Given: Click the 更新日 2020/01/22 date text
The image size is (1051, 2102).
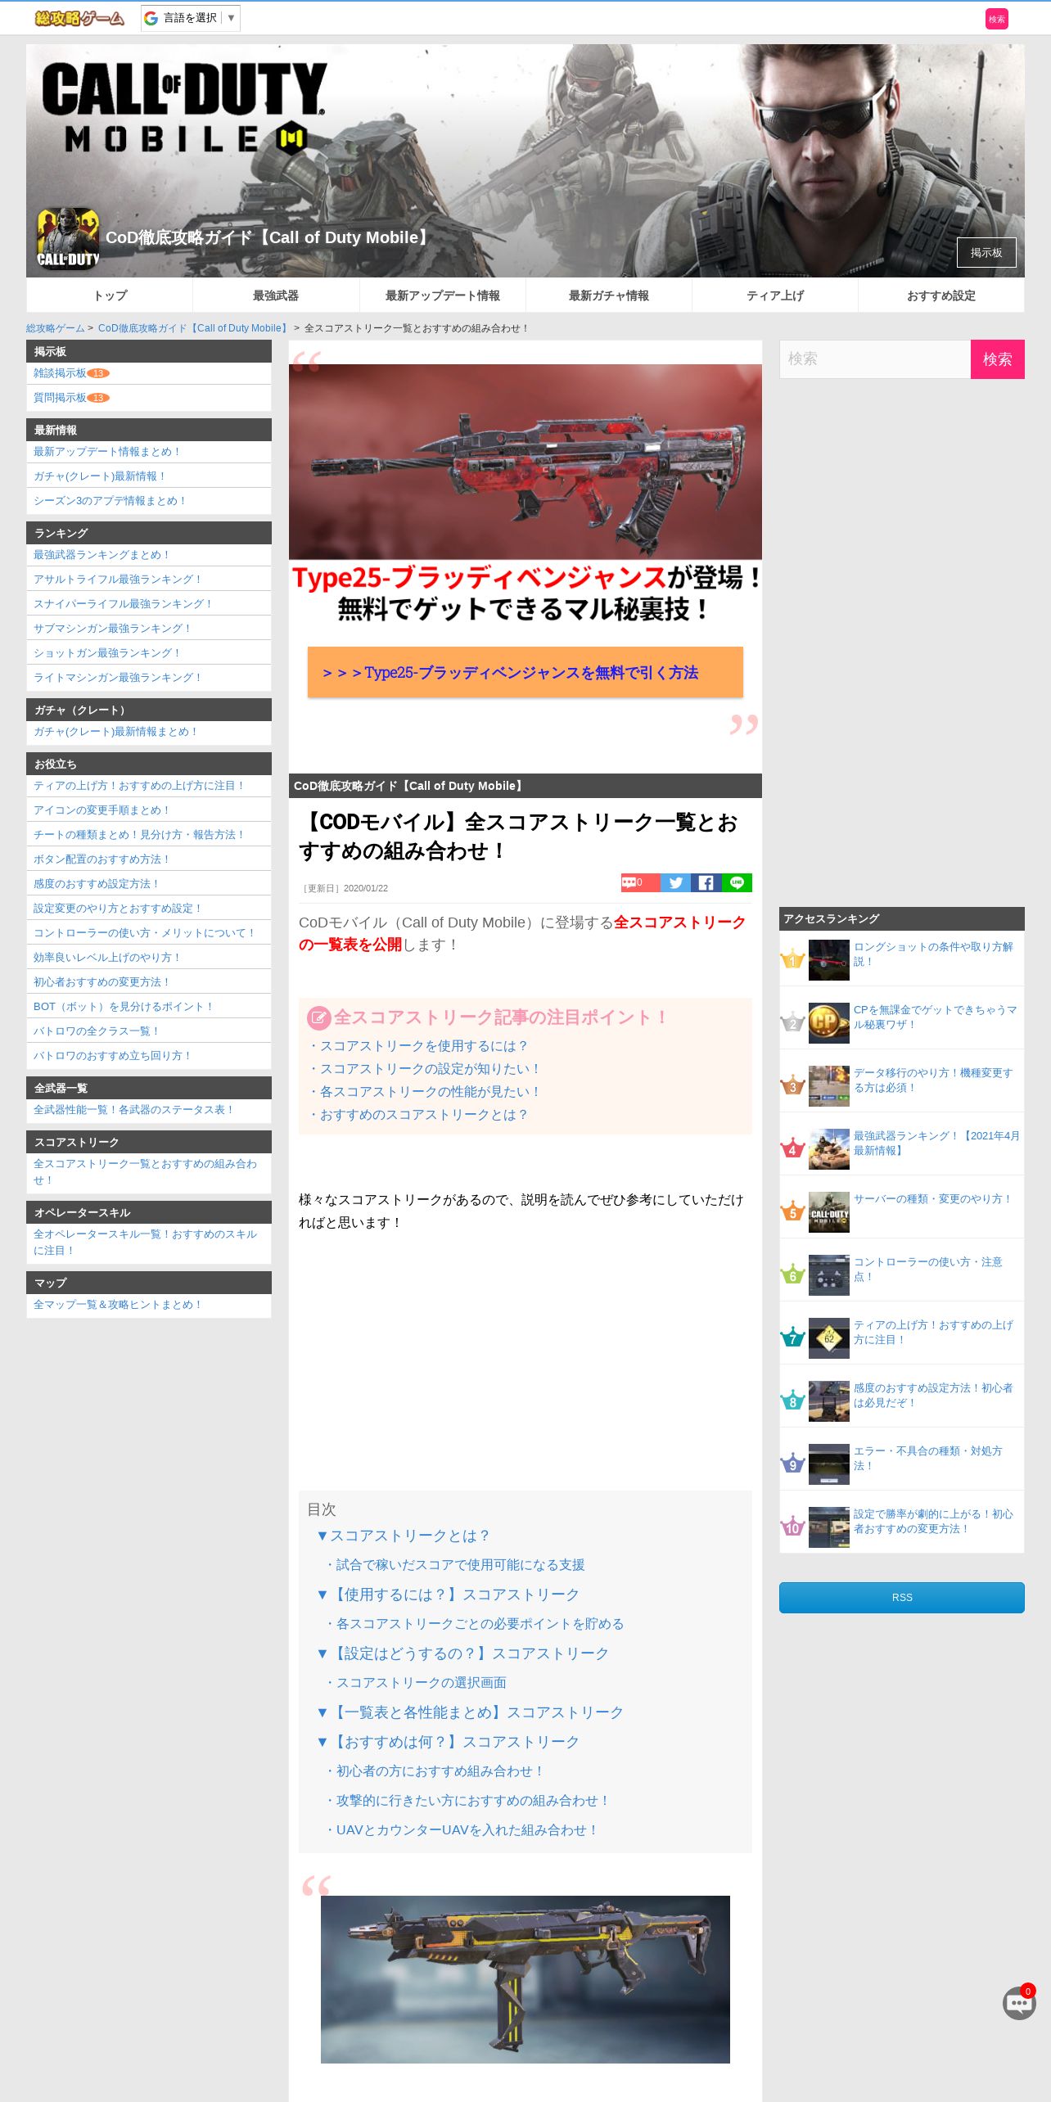Looking at the screenshot, I should pos(345,888).
